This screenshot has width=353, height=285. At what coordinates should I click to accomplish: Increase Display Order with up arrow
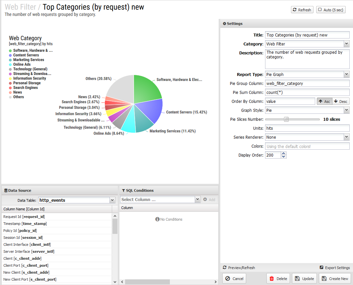(284, 153)
